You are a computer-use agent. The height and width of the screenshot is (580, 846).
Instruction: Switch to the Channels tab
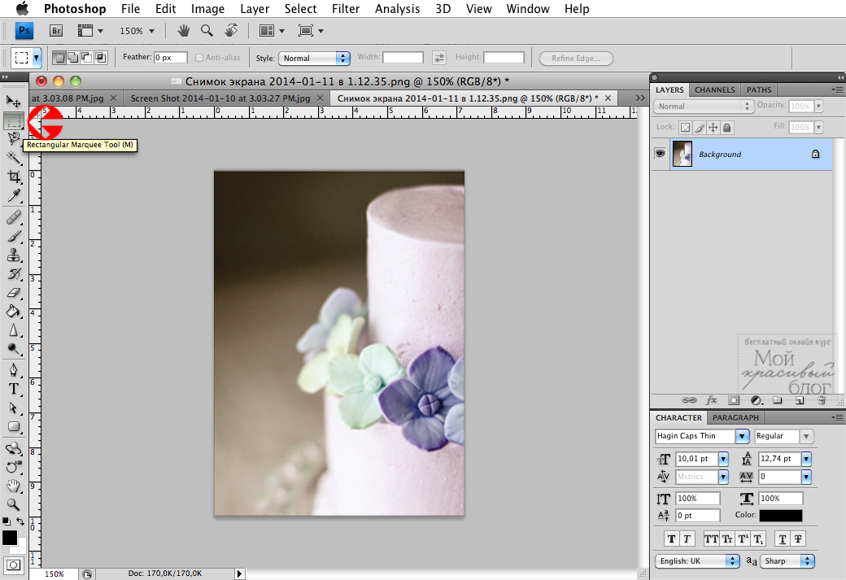point(714,89)
